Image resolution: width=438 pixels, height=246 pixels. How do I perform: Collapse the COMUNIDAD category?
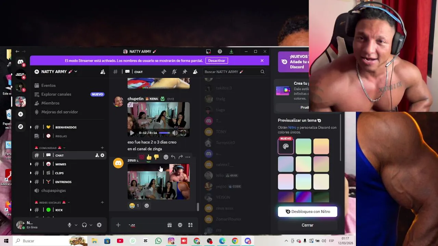(50, 148)
